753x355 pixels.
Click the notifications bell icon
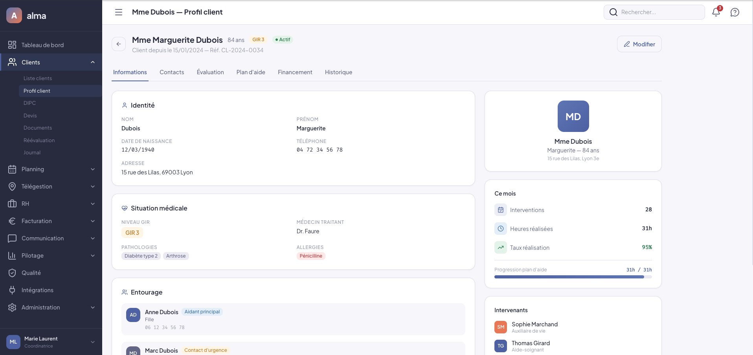[716, 12]
